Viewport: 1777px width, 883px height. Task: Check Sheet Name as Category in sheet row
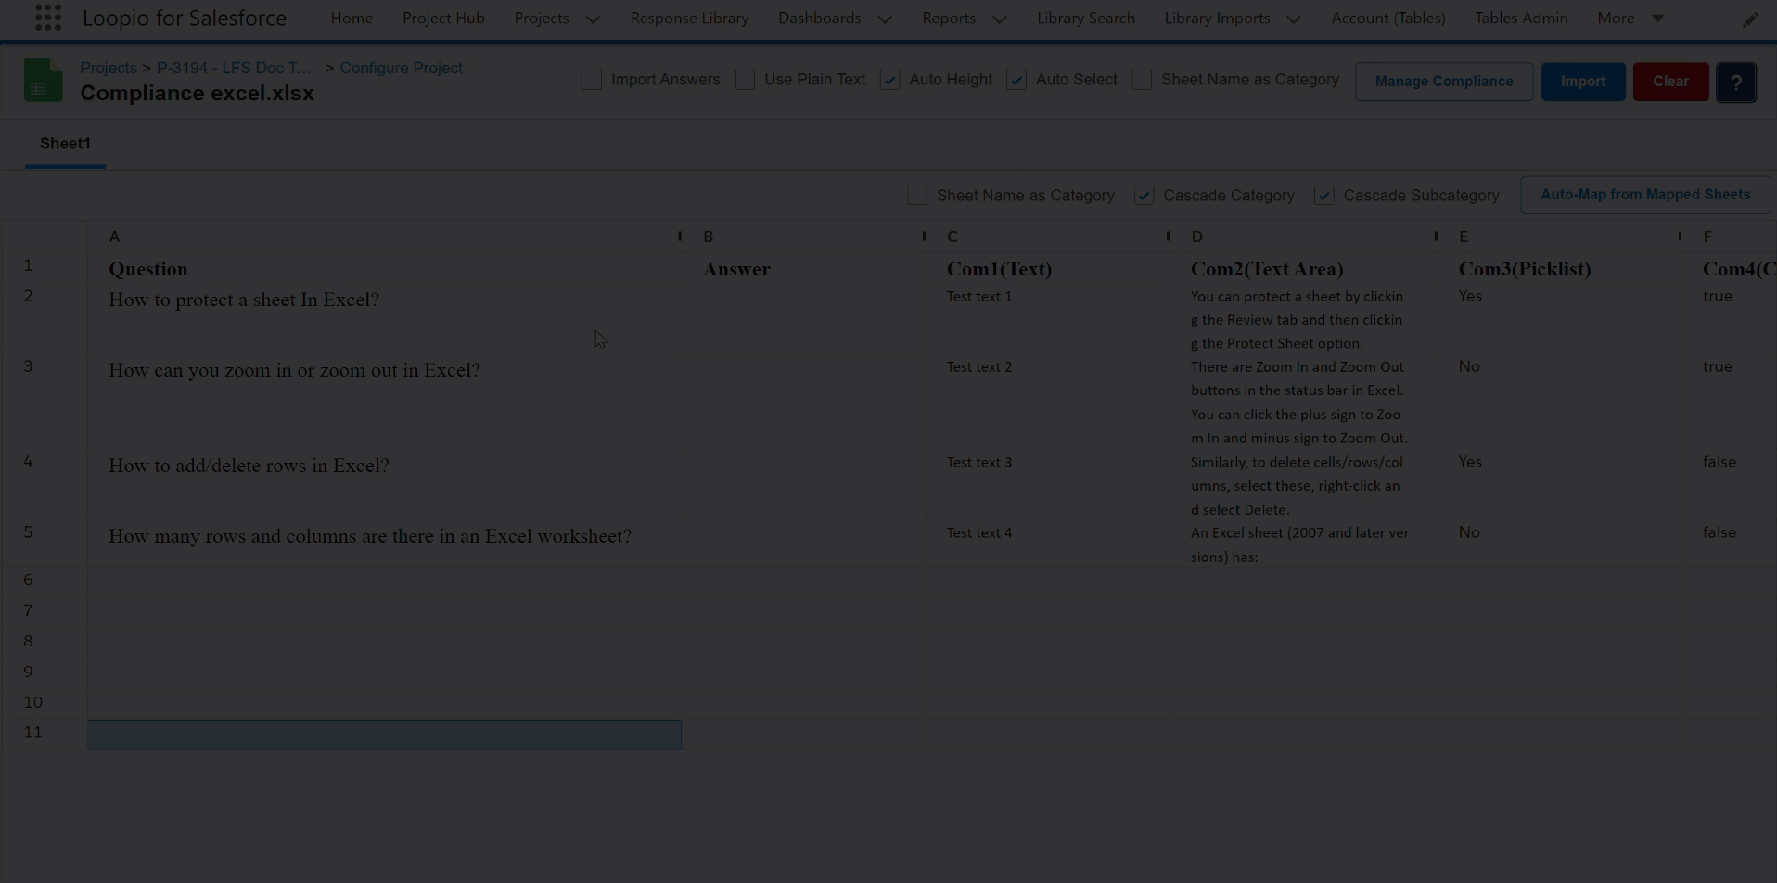(x=917, y=196)
